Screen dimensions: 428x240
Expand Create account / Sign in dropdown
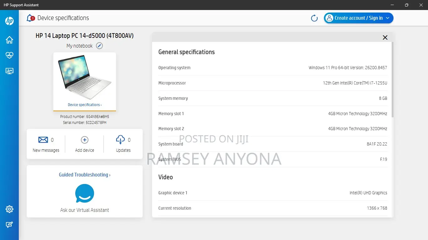pos(388,18)
